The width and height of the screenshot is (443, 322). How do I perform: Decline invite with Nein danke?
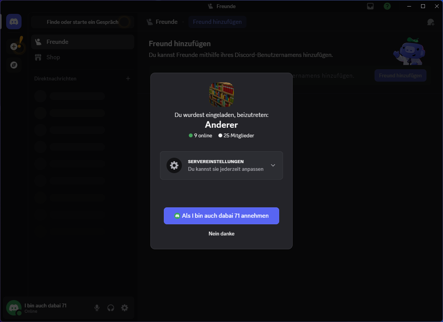tap(221, 234)
